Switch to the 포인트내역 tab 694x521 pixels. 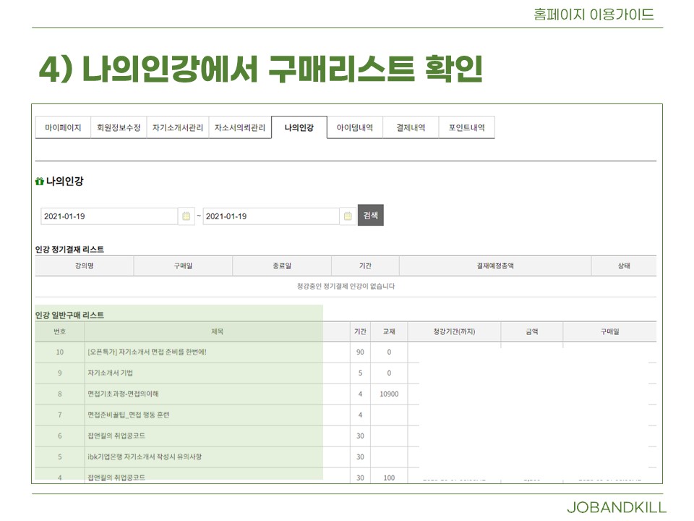click(466, 128)
